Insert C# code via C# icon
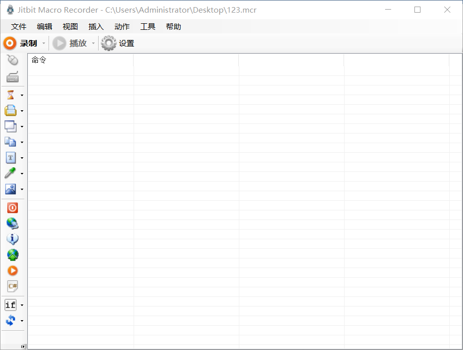Image resolution: width=463 pixels, height=350 pixels. (x=13, y=286)
